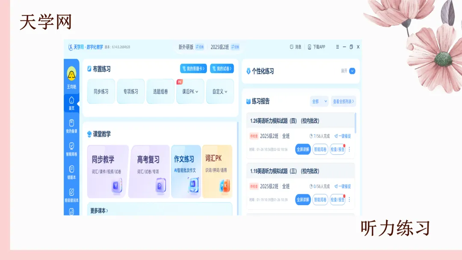Click 检查/报告 for 1.19 listening test
Image resolution: width=462 pixels, height=260 pixels.
coord(338,200)
